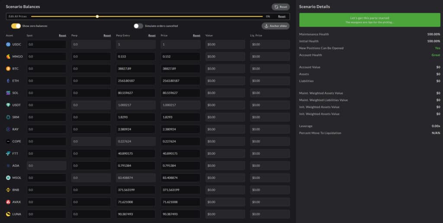The height and width of the screenshot is (223, 443).
Task: Reset the Spot column values
Action: [x=63, y=35]
